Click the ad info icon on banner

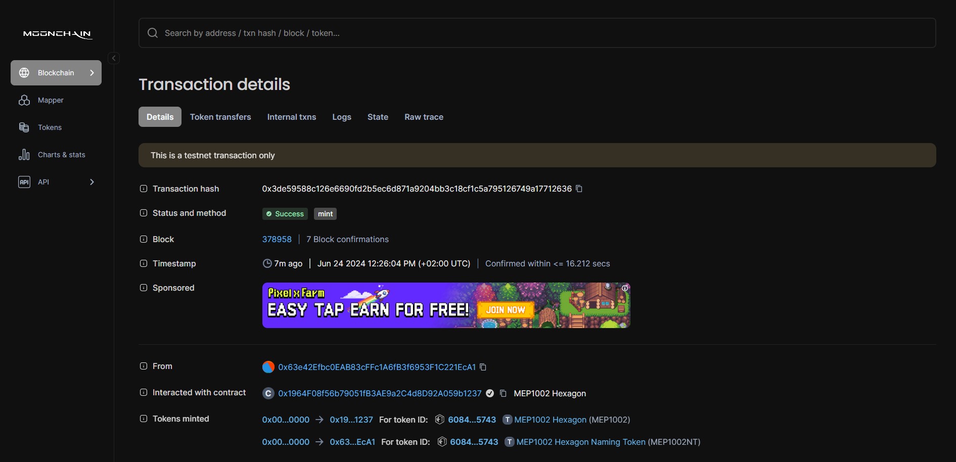(x=625, y=288)
